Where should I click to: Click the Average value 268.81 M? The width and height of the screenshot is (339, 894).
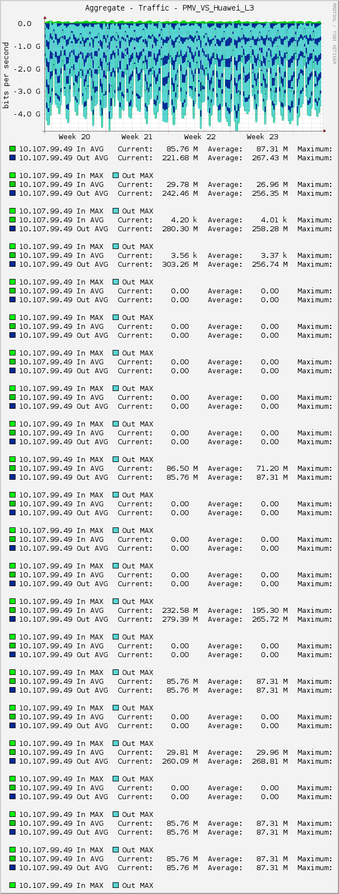click(270, 761)
